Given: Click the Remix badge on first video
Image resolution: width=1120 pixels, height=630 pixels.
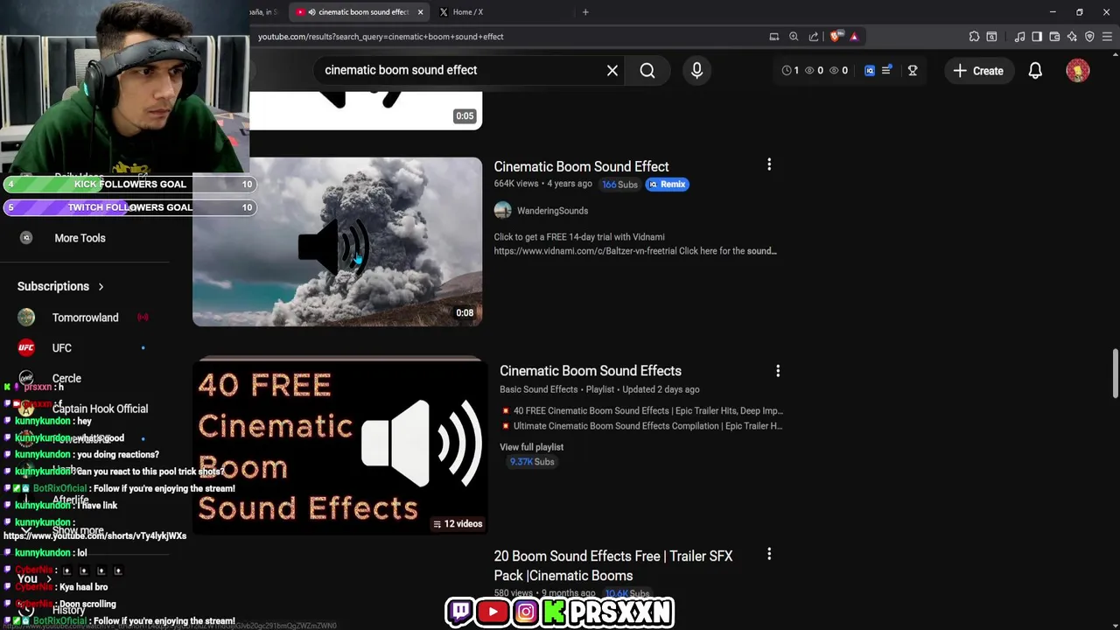Looking at the screenshot, I should 668,185.
